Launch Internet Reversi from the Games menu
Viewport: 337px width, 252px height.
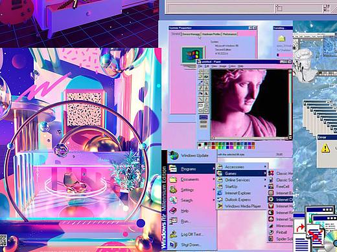[281, 213]
